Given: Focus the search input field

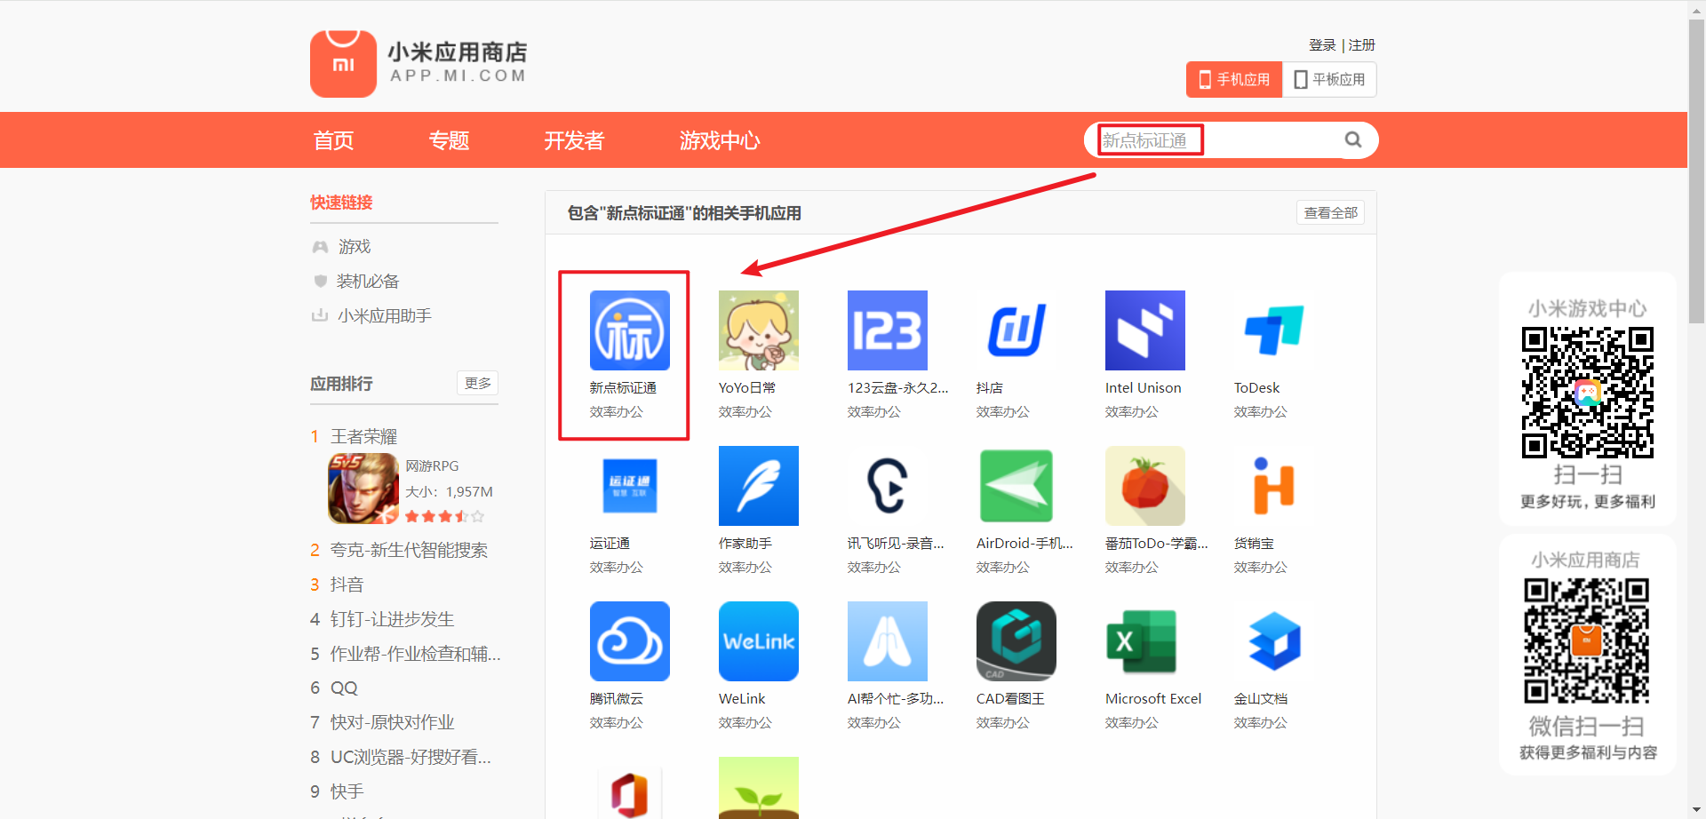Looking at the screenshot, I should tap(1217, 139).
